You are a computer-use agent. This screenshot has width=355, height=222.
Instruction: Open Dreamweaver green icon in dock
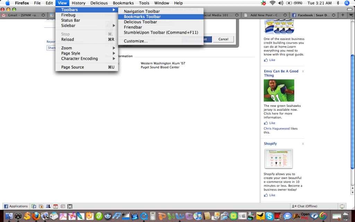click(x=99, y=216)
